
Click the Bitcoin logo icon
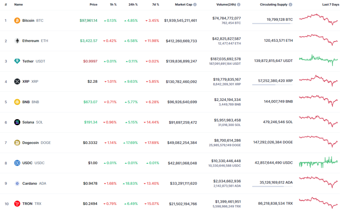pos(17,20)
